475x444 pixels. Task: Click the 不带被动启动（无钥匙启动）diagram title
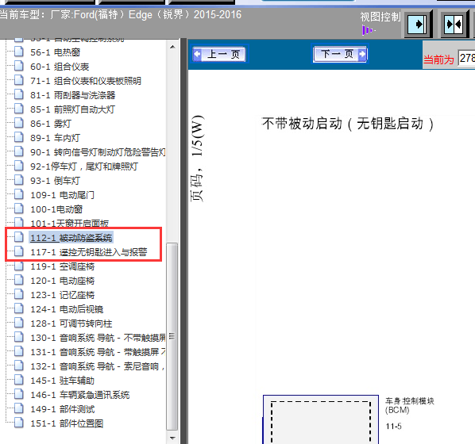pyautogui.click(x=348, y=124)
